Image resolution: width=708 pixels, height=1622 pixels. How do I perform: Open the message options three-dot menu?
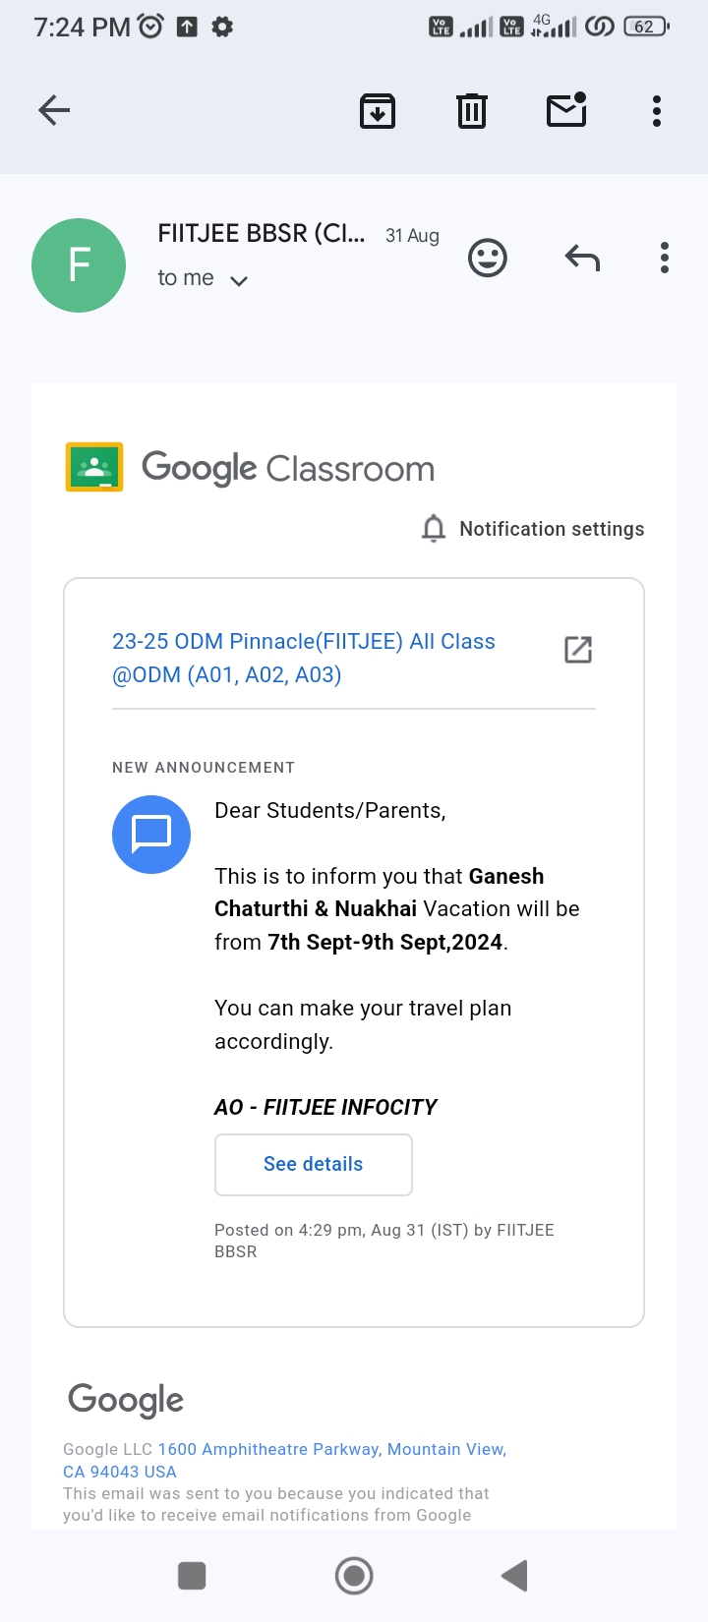click(665, 259)
